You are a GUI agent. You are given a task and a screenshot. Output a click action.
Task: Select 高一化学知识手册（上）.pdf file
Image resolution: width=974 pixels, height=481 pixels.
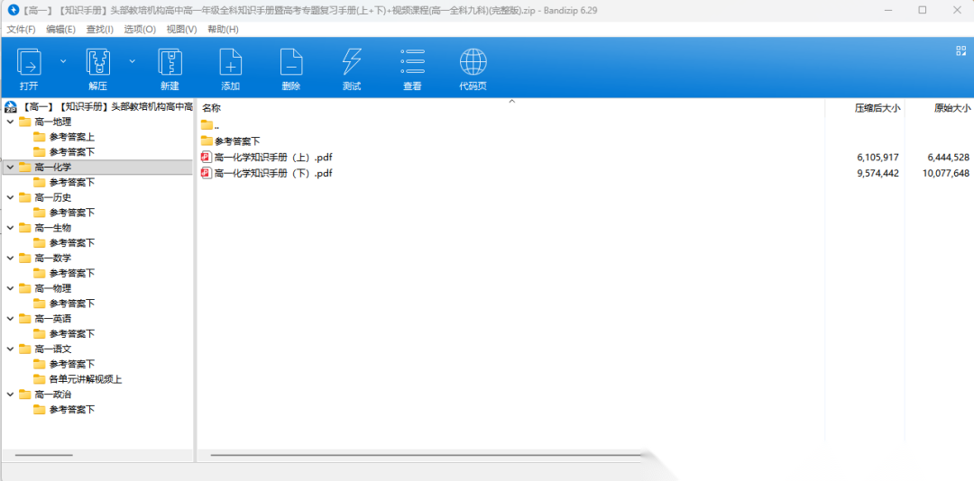(x=273, y=157)
